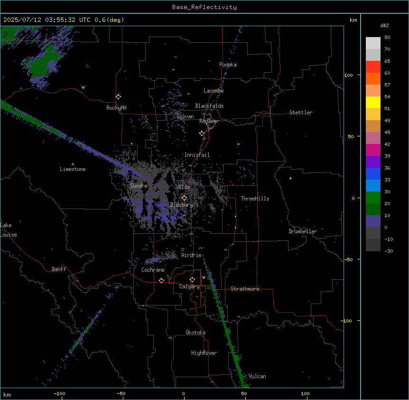The height and width of the screenshot is (400, 409).
Task: Pick the bright green 30-20 dBZ swatch
Action: (373, 198)
